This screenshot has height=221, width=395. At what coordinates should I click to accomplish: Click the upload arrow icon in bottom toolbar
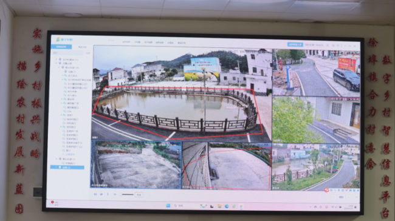click(108, 194)
